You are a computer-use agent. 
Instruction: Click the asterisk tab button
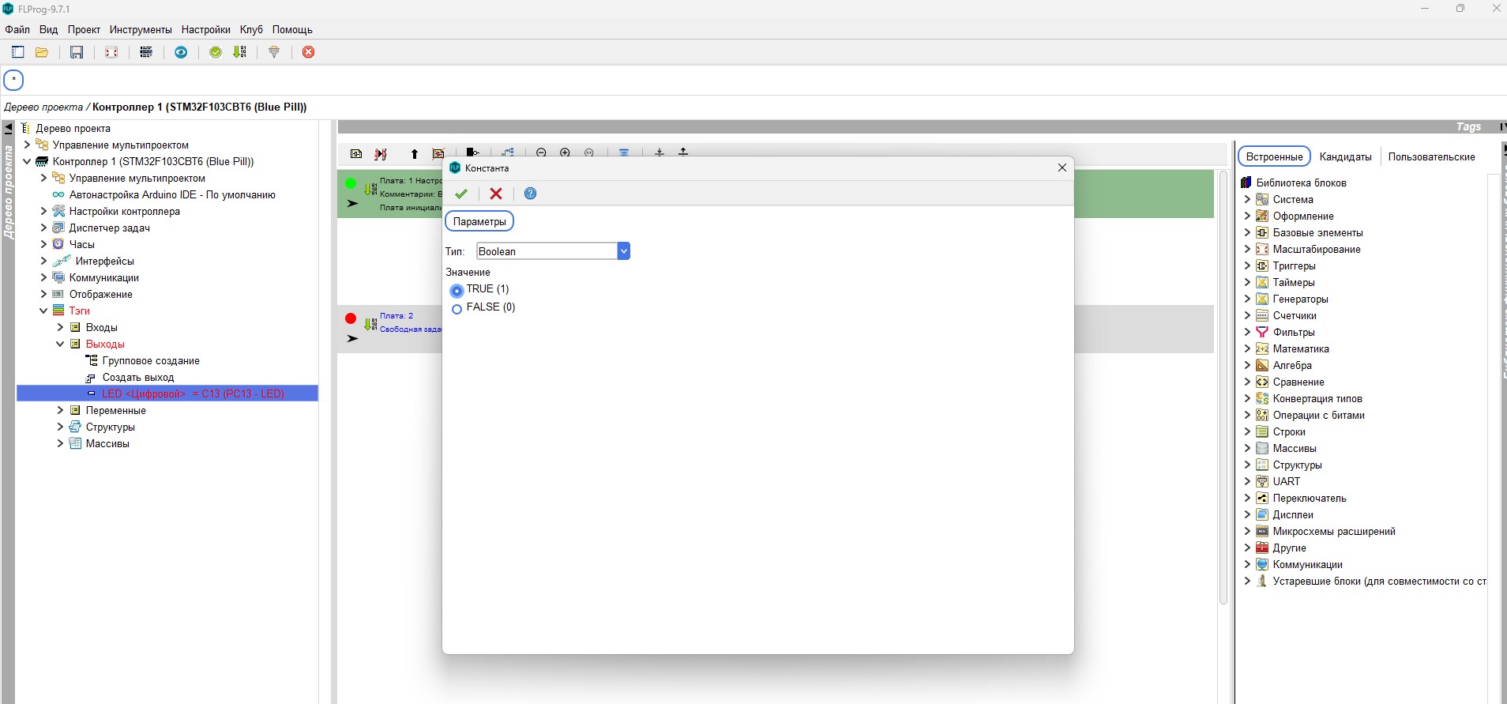[x=14, y=80]
